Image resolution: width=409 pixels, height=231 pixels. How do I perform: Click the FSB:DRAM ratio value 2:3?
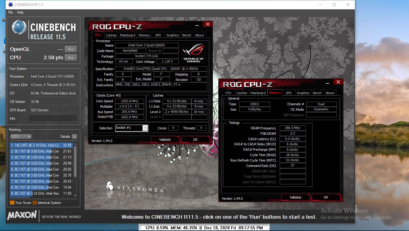(293, 134)
